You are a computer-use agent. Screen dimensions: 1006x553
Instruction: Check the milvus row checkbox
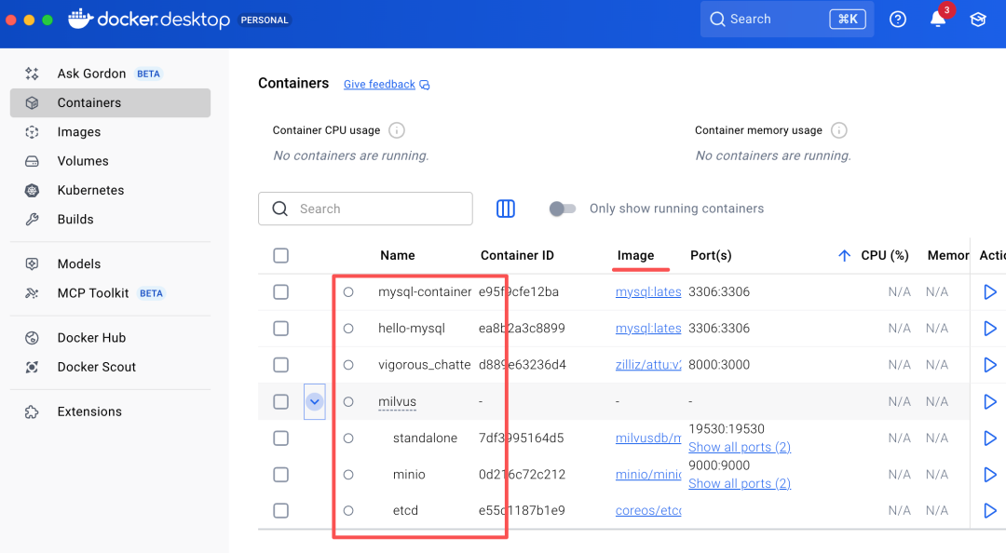tap(281, 401)
